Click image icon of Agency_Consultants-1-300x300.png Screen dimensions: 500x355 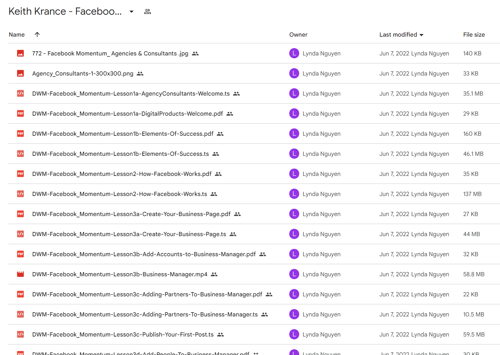pyautogui.click(x=20, y=73)
